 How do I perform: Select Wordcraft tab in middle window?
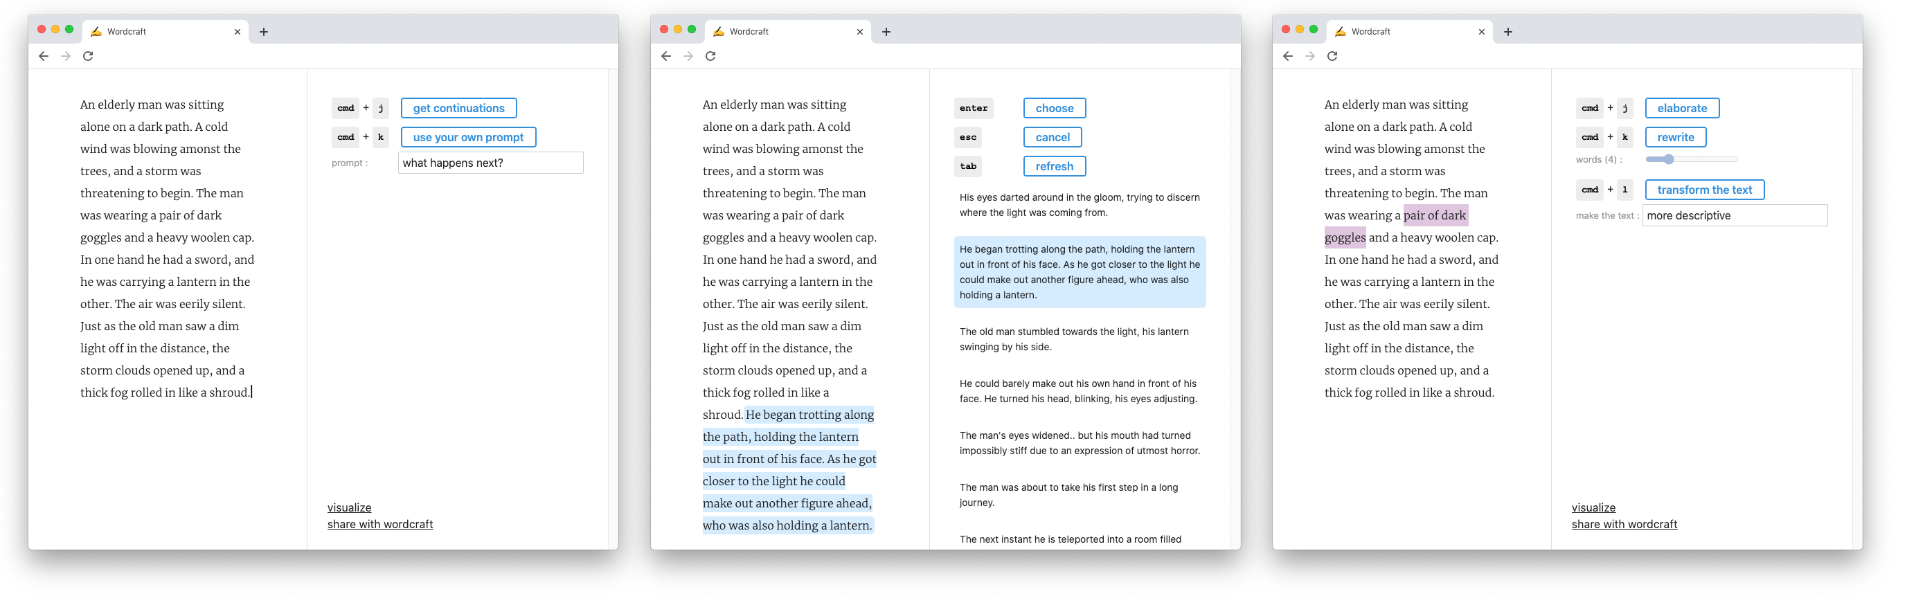tap(788, 32)
